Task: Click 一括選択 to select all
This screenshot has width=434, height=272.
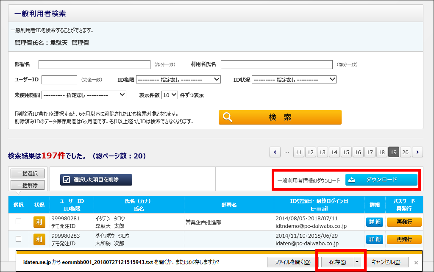Action: coord(28,173)
